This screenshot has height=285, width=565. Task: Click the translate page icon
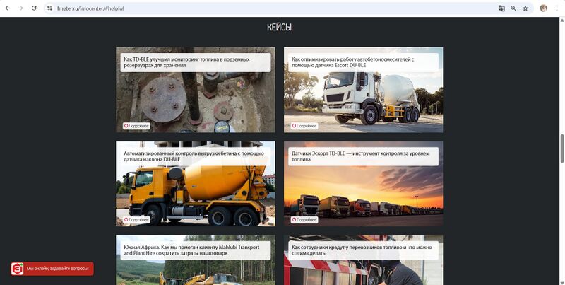click(x=501, y=8)
